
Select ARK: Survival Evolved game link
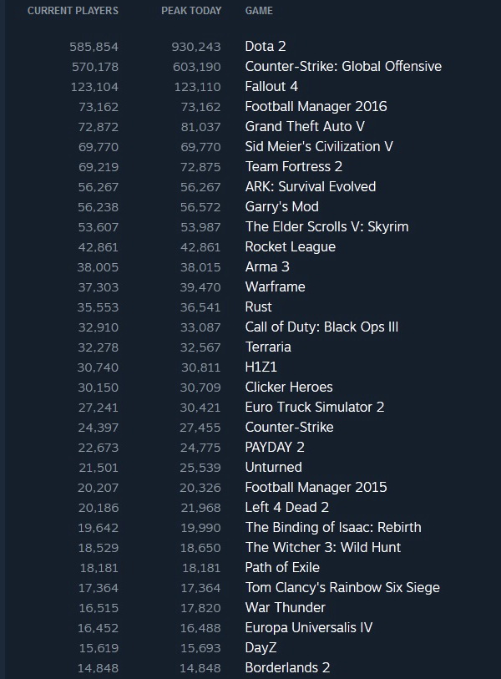[x=311, y=186]
